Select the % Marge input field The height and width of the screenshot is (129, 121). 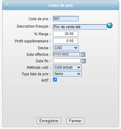(65, 34)
